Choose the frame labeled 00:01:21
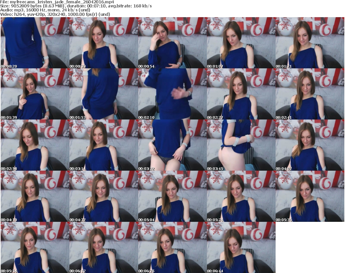This screenshot has width=345, height=273. [310, 43]
